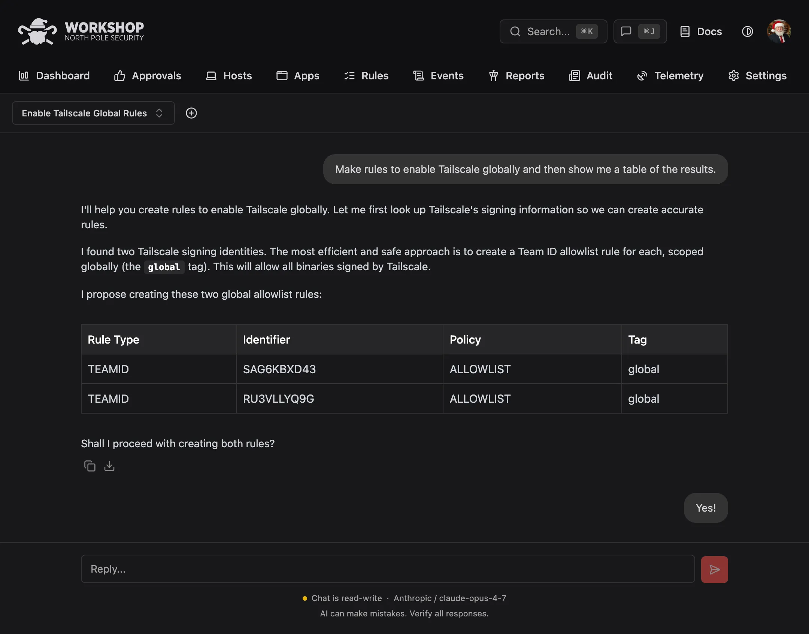This screenshot has height=634, width=809.
Task: Click the Settings gear icon
Action: [x=734, y=76]
